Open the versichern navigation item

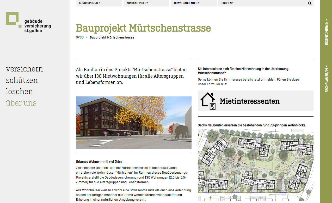[x=24, y=69]
